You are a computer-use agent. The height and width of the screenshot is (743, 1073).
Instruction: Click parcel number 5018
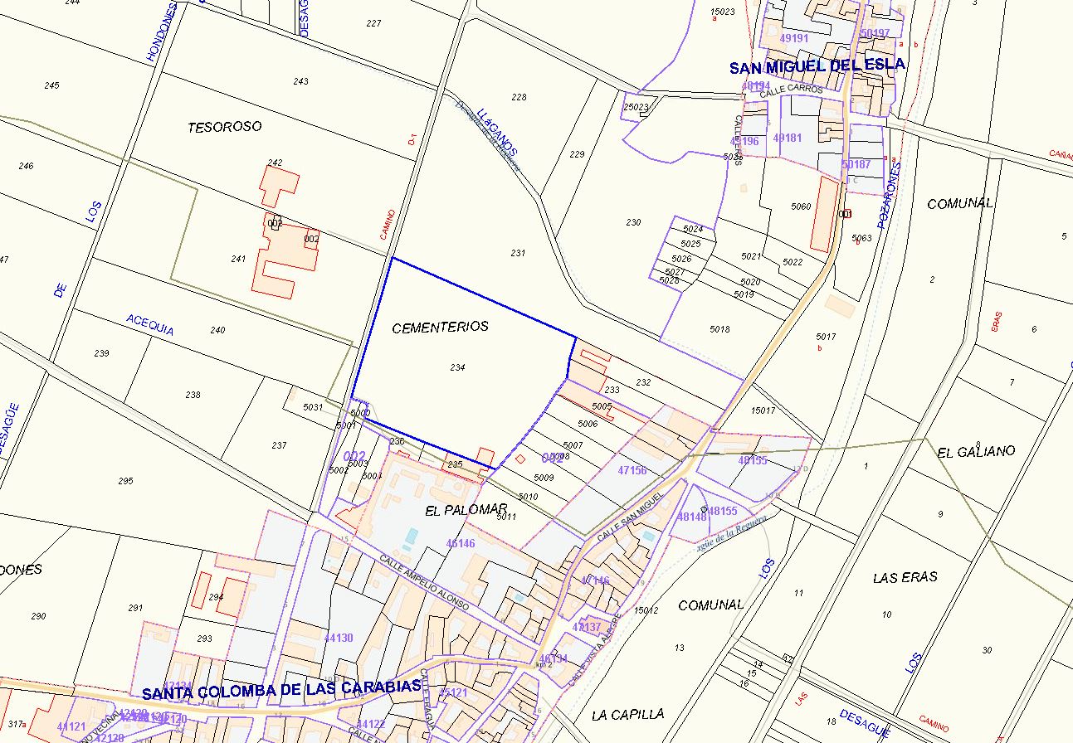pos(719,329)
